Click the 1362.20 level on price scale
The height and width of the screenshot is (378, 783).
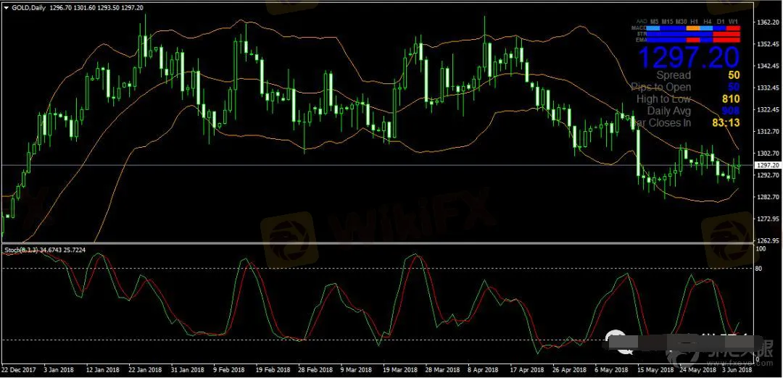(x=767, y=23)
